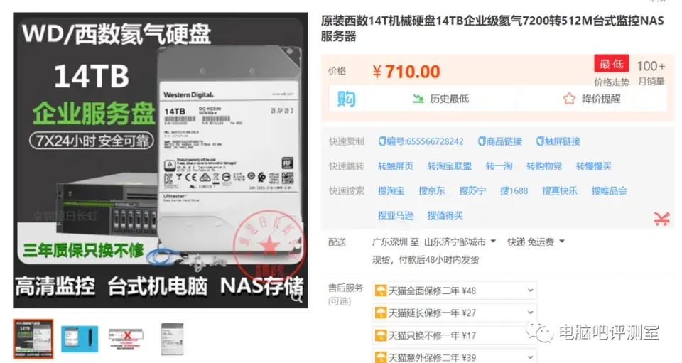Viewport: 682px width, 363px height.
Task: Jump via 转淘宝联盟 link
Action: 449,166
